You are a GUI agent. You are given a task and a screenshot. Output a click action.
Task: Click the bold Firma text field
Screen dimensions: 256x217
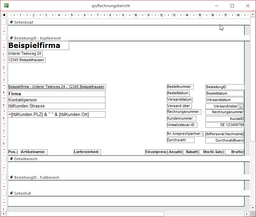click(x=57, y=94)
